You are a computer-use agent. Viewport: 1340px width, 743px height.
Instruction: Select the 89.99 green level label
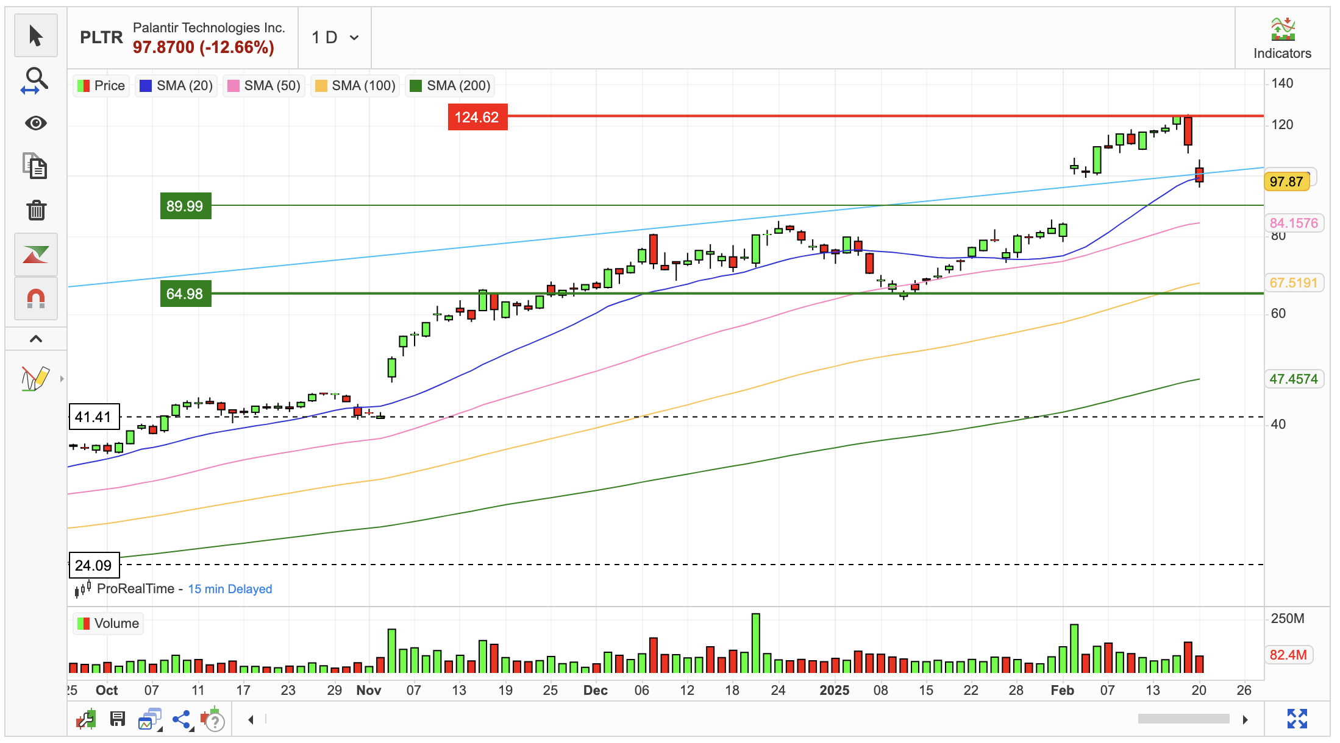pos(185,206)
